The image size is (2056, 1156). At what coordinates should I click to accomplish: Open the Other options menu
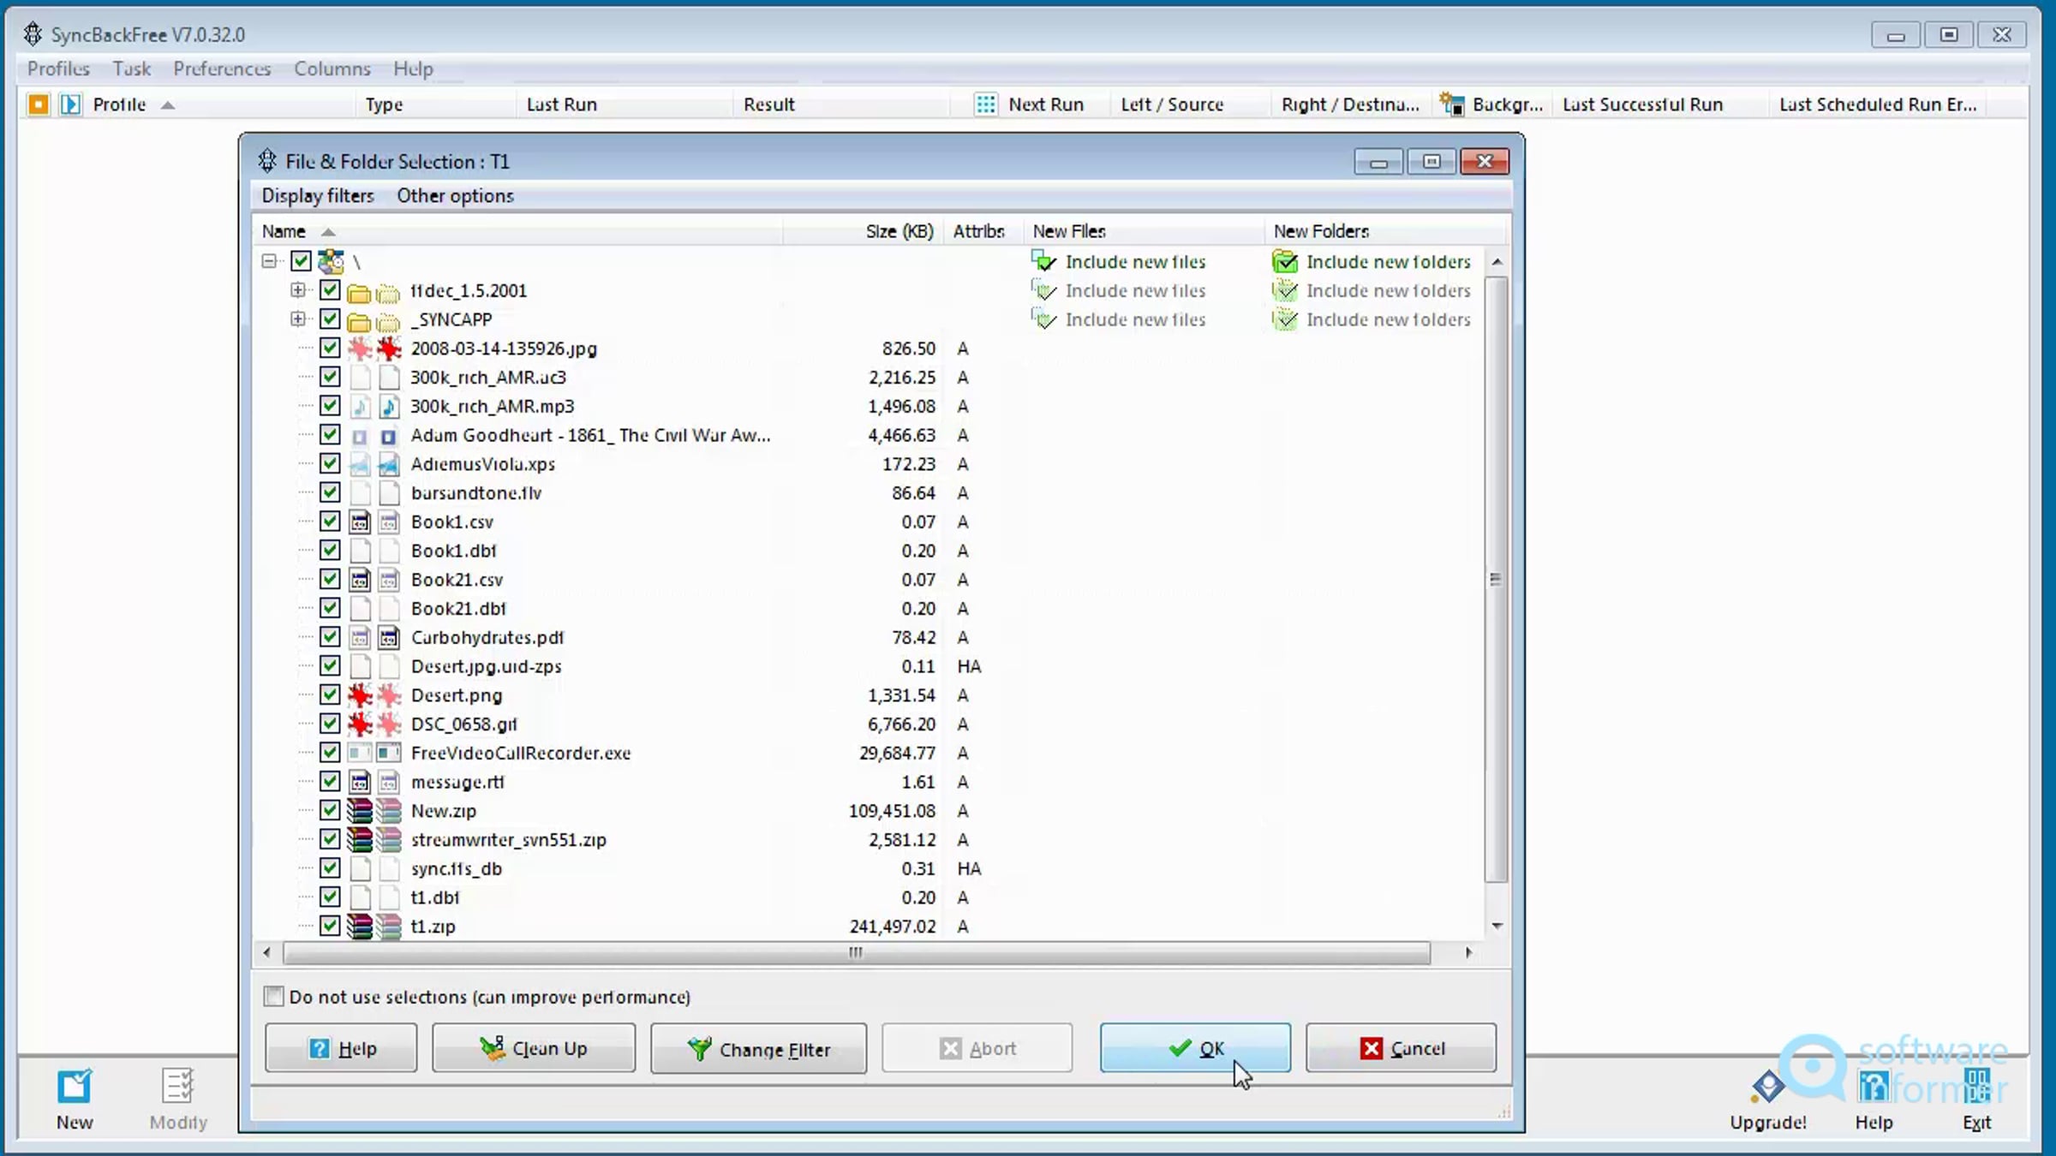pos(455,196)
